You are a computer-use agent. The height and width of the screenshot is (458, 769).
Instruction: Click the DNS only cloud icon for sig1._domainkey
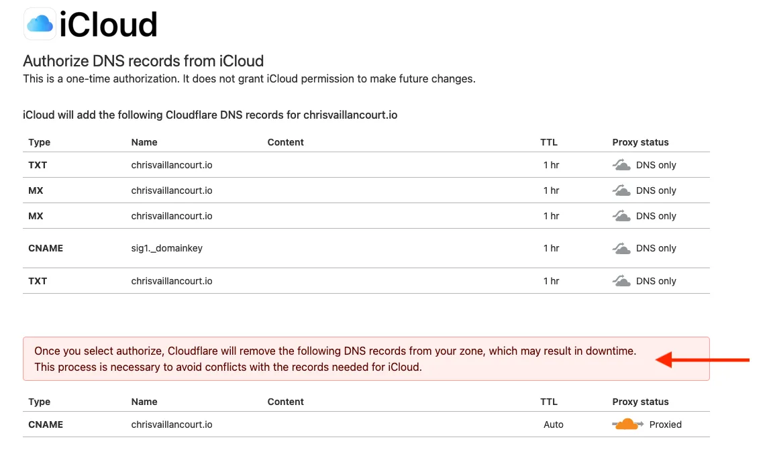click(x=621, y=247)
